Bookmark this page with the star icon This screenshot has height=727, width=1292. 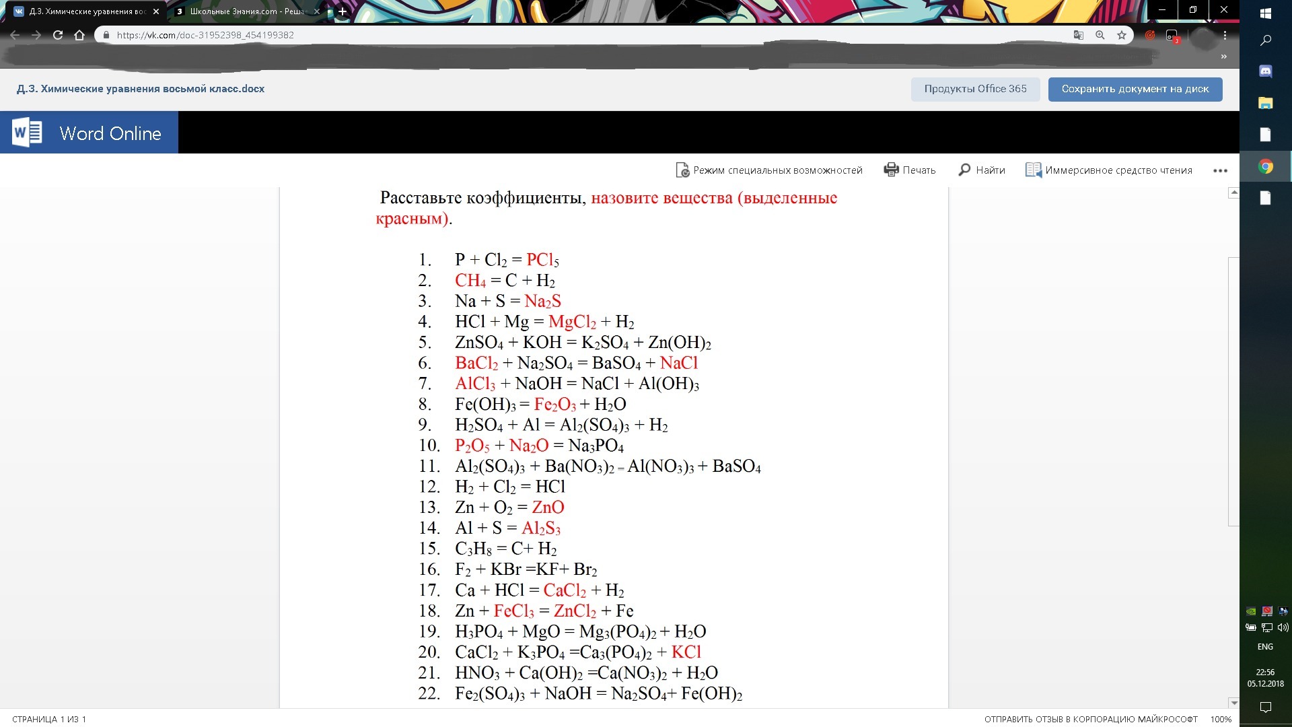click(1122, 35)
